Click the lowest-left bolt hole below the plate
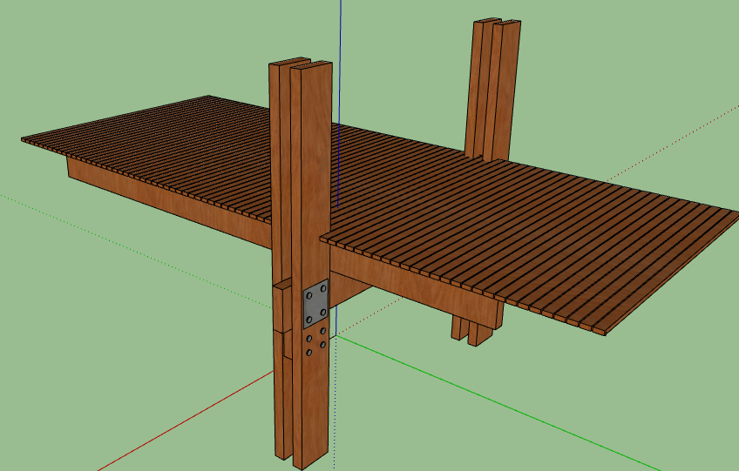The image size is (739, 471). 308,353
